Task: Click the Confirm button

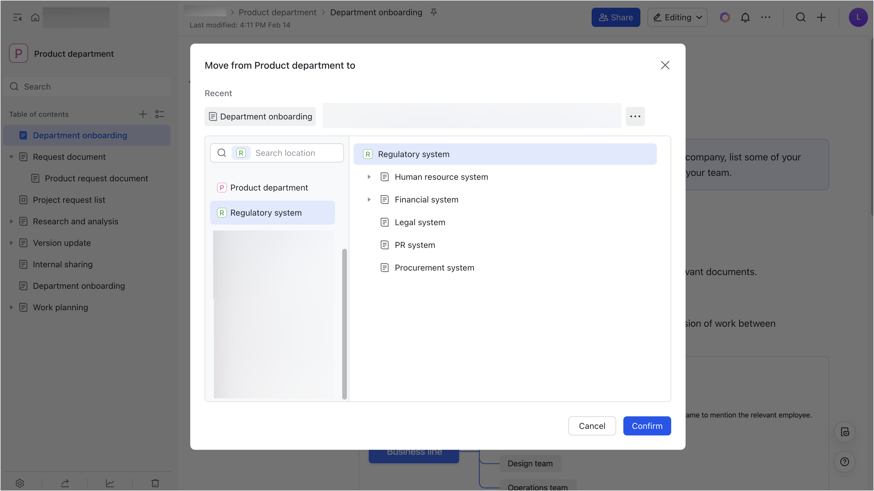Action: (647, 426)
